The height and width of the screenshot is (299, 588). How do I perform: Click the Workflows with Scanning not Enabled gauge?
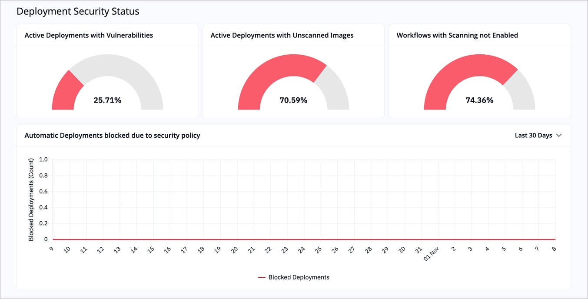pyautogui.click(x=479, y=83)
